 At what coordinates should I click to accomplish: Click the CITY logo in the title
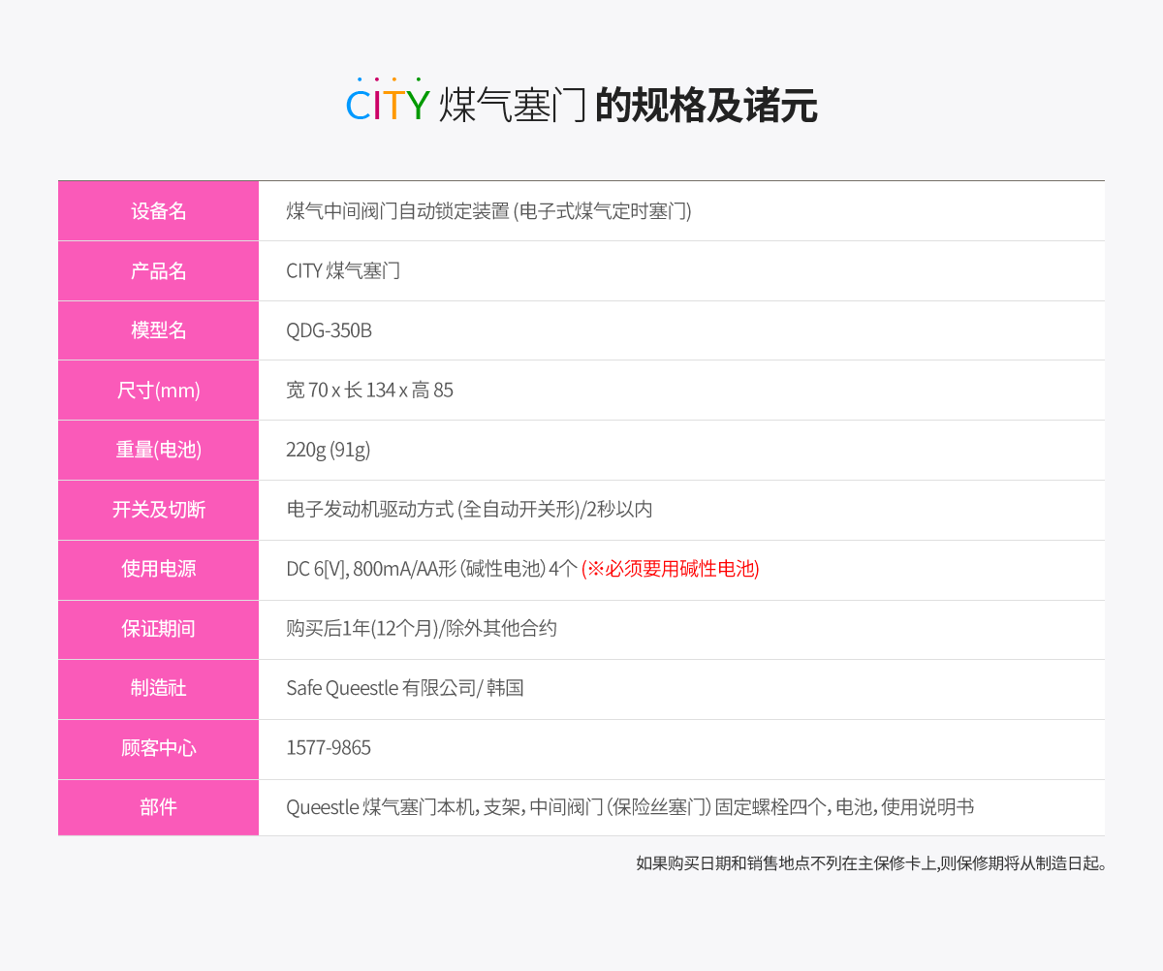coord(388,101)
